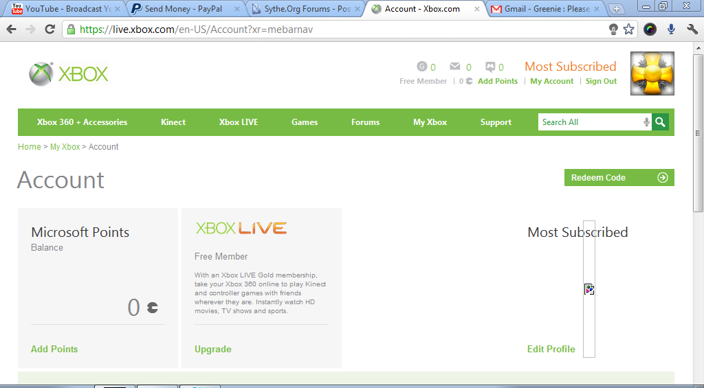Click the arrow icon on Redeem Code
This screenshot has width=704, height=388.
tap(663, 178)
